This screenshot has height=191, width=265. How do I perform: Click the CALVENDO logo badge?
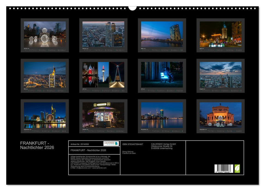111,144
